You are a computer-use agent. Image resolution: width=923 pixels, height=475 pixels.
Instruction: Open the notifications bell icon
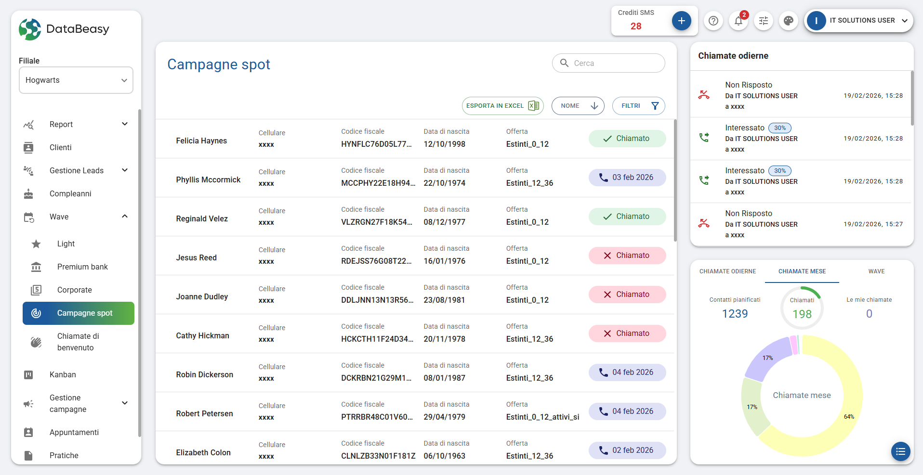738,21
